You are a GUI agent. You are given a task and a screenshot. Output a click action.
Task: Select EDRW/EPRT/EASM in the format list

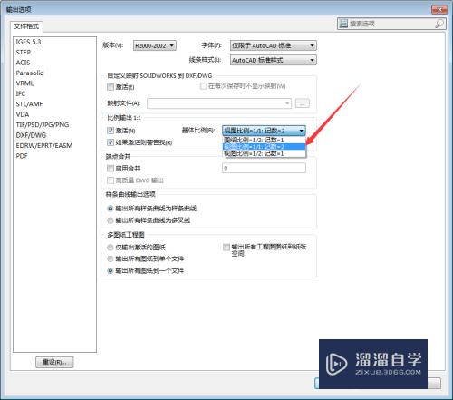point(44,145)
